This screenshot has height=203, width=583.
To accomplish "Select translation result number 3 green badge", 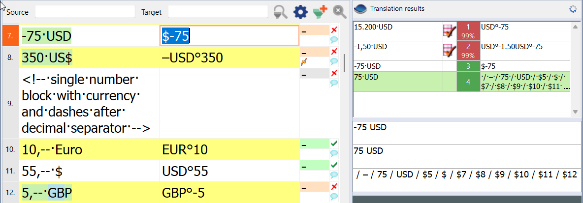I will tap(468, 66).
